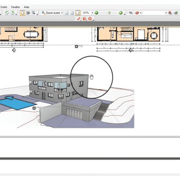Click the green minus zoom out button
This screenshot has height=176, width=180.
tap(96, 13)
